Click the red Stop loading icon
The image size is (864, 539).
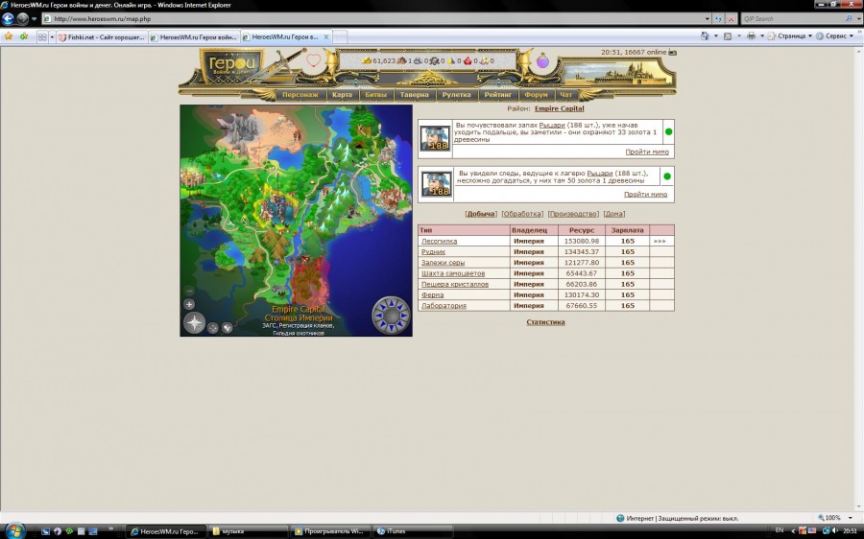(x=732, y=19)
